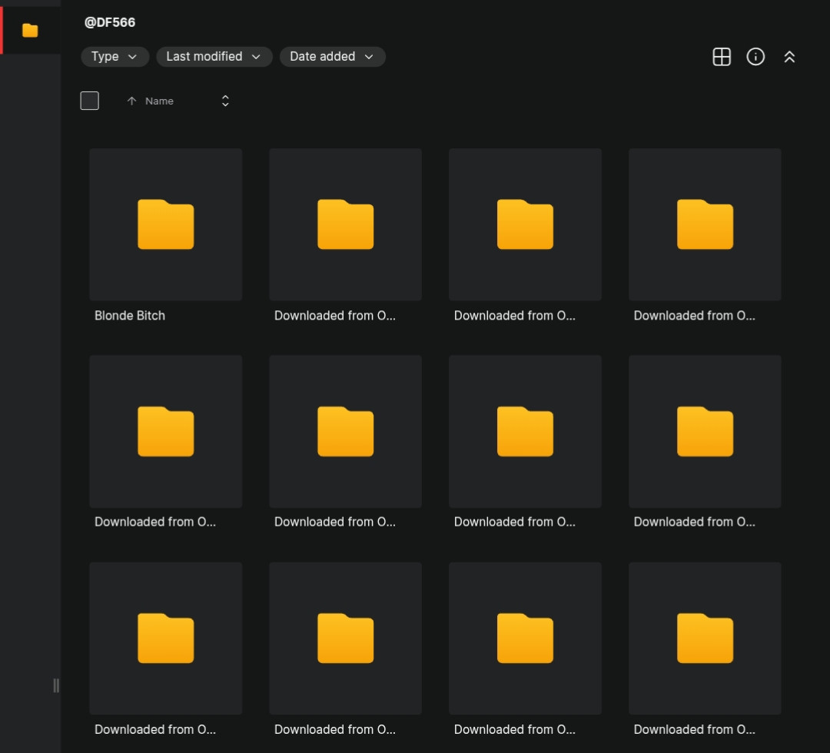Sort by the Name column label
This screenshot has height=753, width=830.
[159, 101]
